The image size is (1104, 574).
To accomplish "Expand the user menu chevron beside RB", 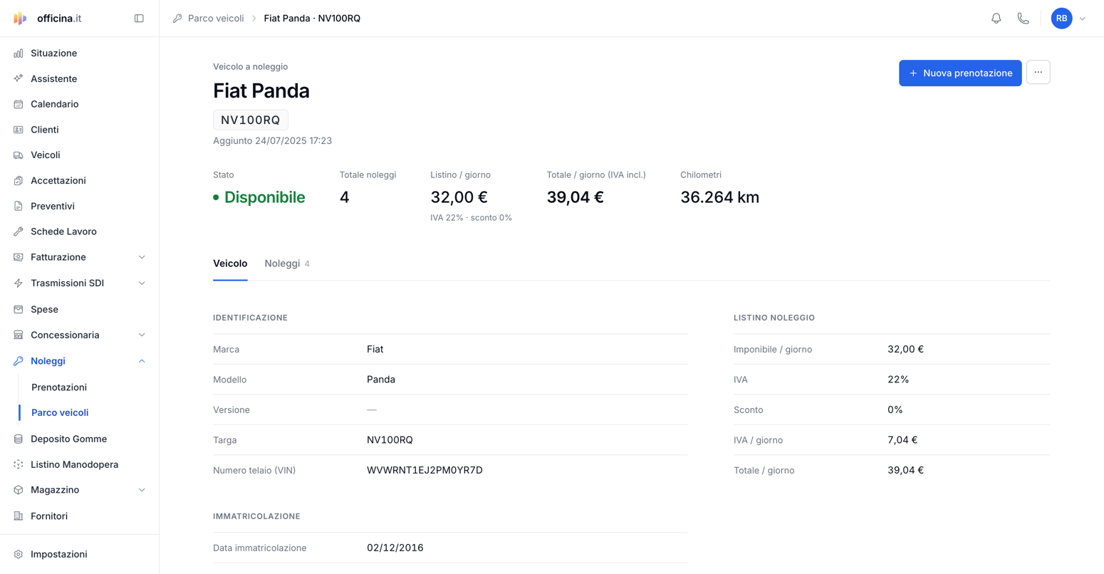I will pyautogui.click(x=1083, y=19).
